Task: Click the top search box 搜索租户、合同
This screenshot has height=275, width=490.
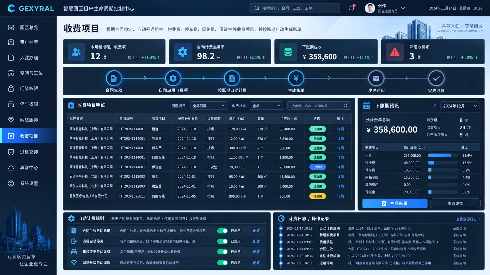Action: coord(295,8)
